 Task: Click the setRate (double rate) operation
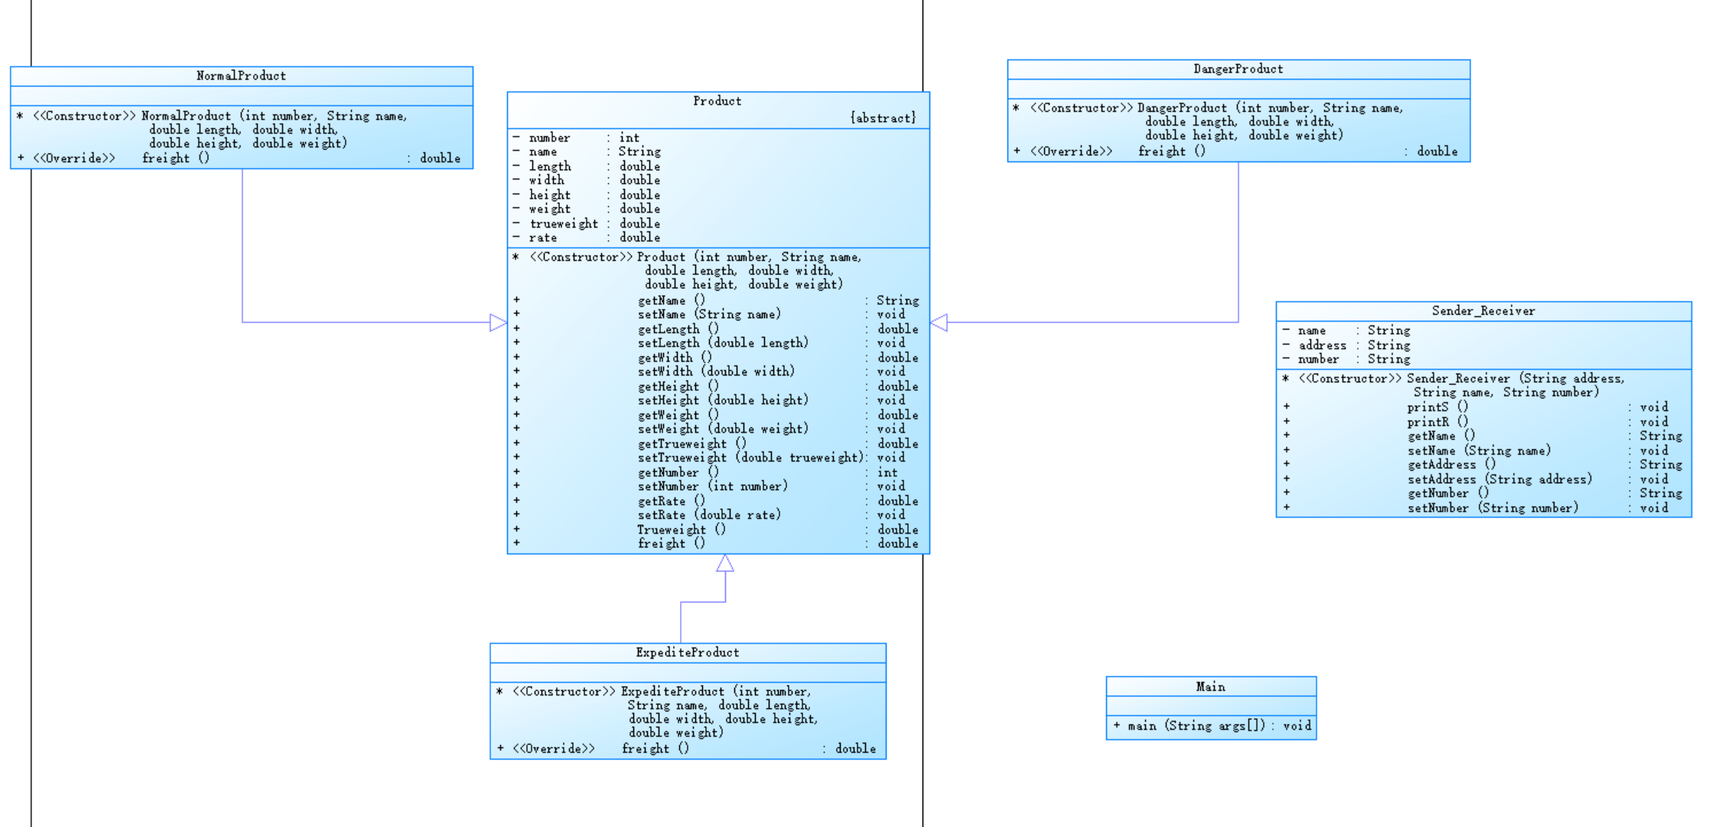click(709, 515)
